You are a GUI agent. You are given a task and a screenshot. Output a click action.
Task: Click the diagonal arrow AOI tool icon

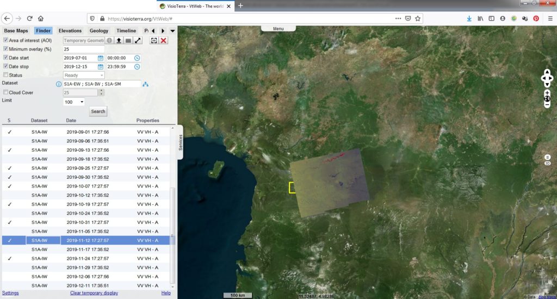tap(138, 40)
